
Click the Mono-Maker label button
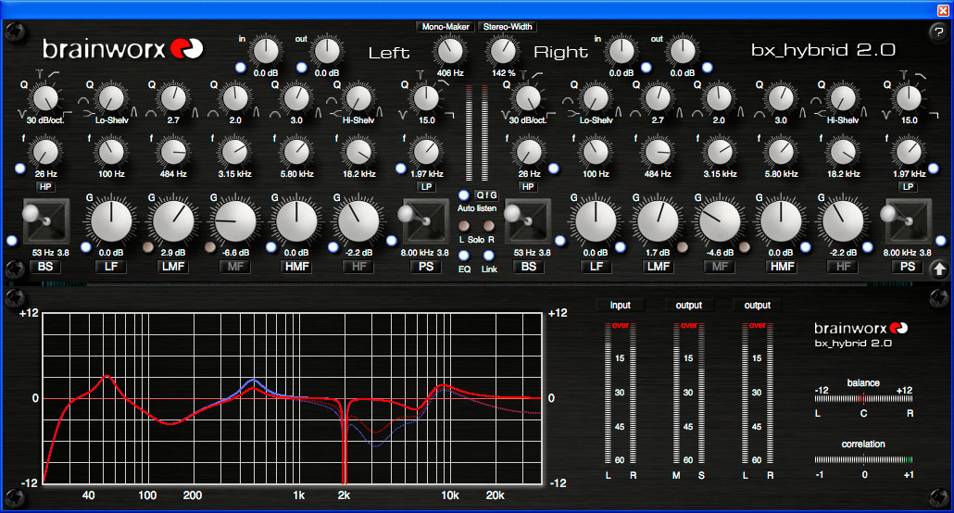(x=446, y=27)
